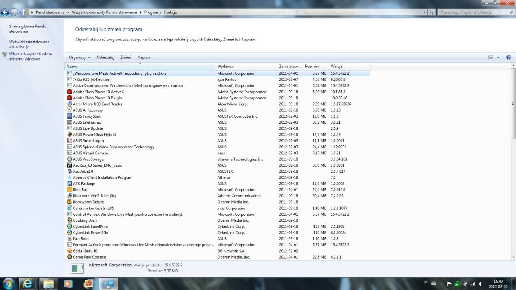Screen dimensions: 516x290
Task: Open Strona główna Panelu sterowania link
Action: tap(28, 29)
